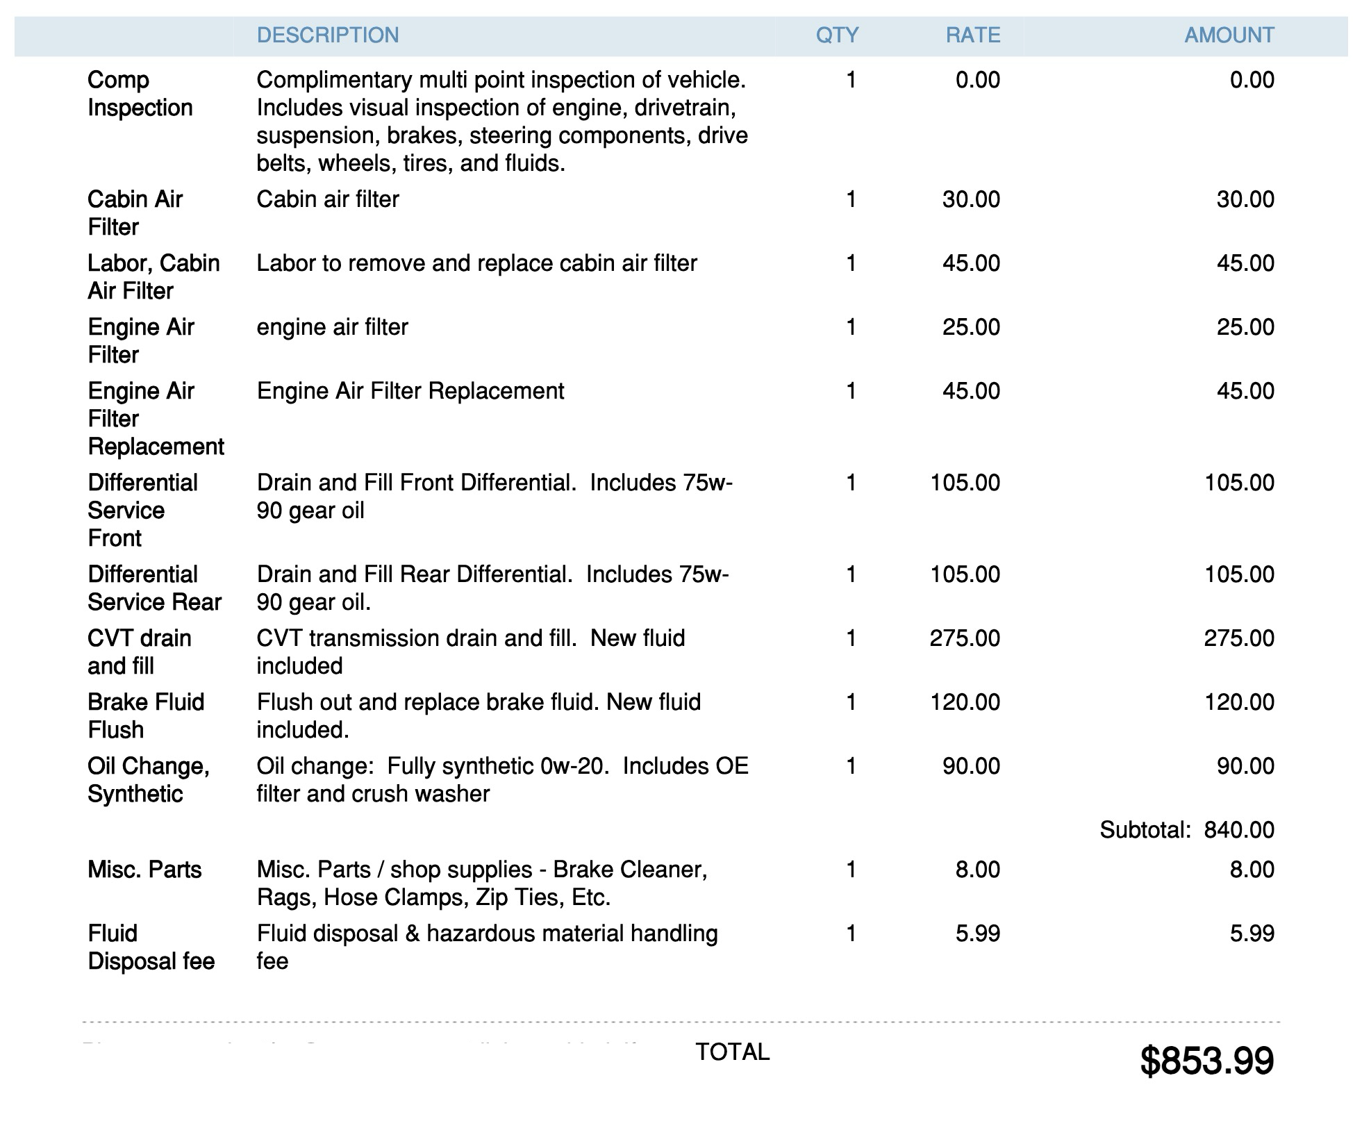Image resolution: width=1371 pixels, height=1128 pixels.
Task: Select the Comp Inspection item name
Action: click(140, 94)
